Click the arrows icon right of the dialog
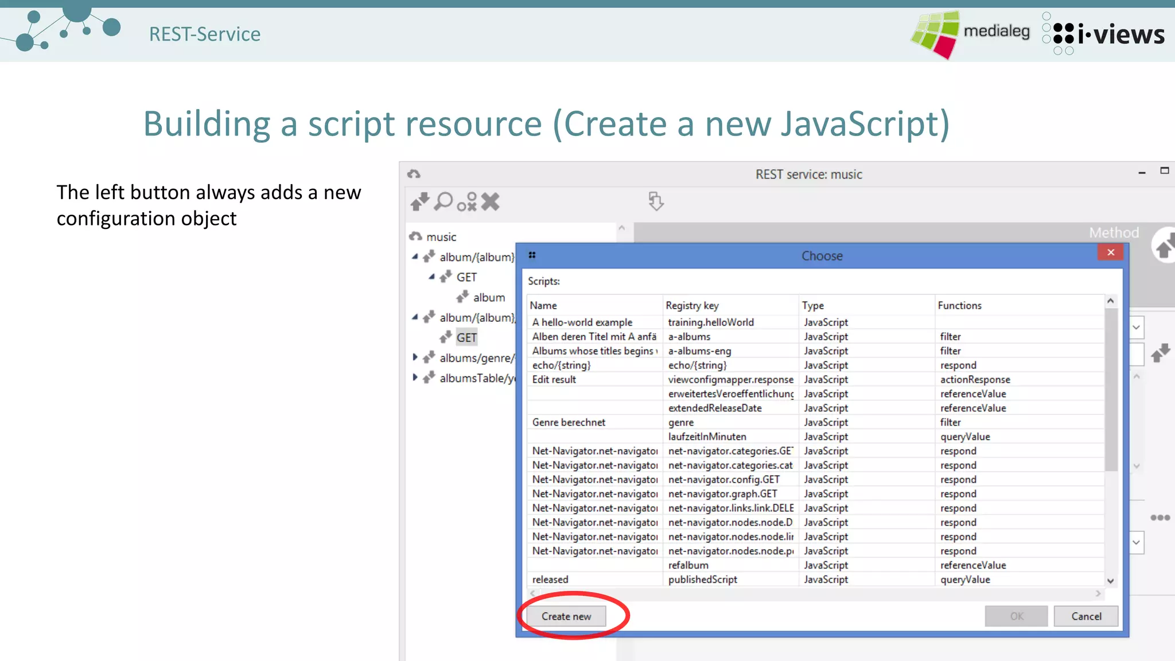 1161,352
